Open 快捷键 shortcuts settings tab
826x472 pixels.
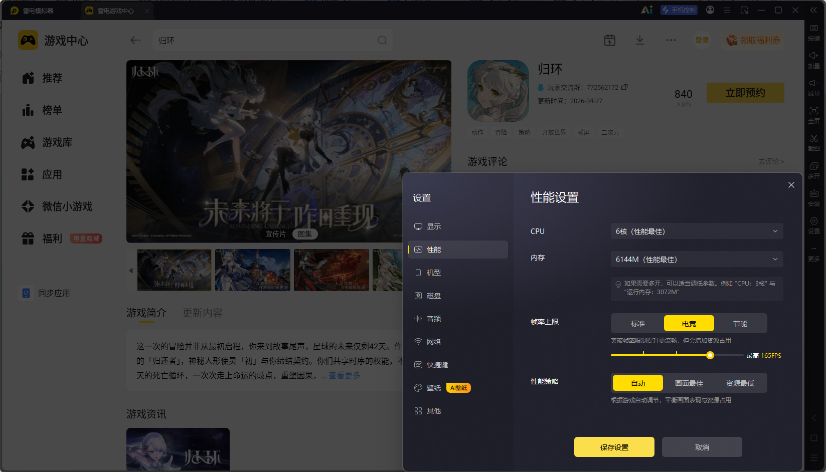[458, 365]
